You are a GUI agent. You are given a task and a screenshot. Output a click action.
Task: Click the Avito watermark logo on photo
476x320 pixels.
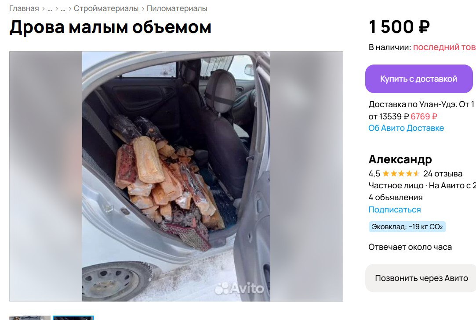239,288
